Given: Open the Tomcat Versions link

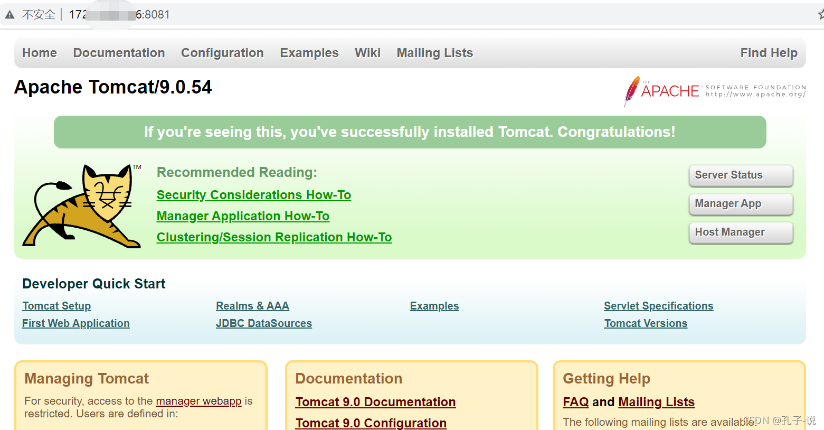Looking at the screenshot, I should point(646,323).
